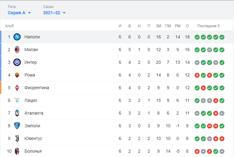234x157 pixels.
Task: Click Milan's grey draw result indicator
Action: click(x=210, y=50)
